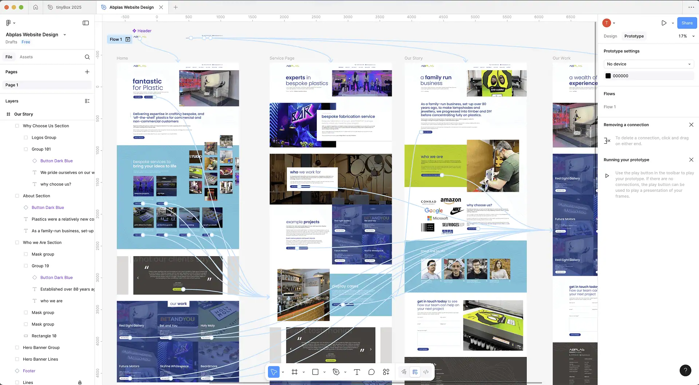Toggle the left sidebar panel visibility
The image size is (699, 385).
86,23
